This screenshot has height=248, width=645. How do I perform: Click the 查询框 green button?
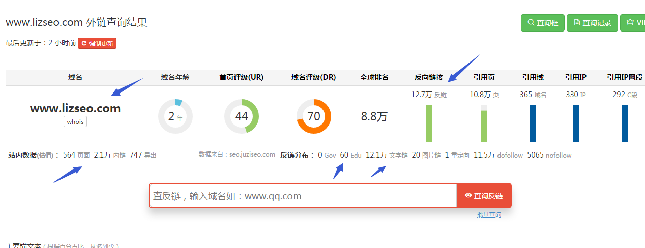(x=542, y=23)
